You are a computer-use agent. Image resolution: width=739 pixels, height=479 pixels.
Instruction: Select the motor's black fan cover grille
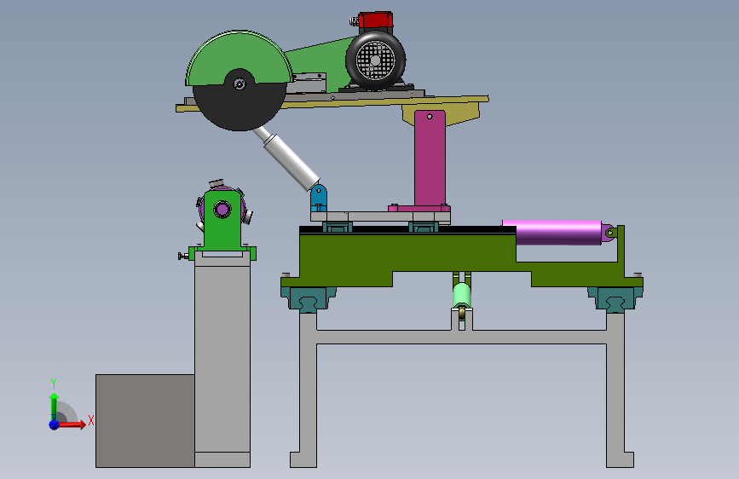click(x=376, y=61)
